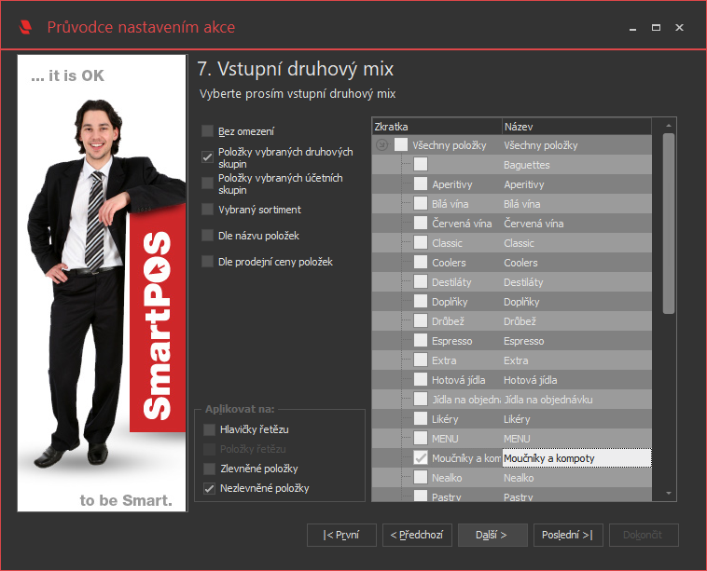Check the Nealko group checkbox
This screenshot has width=707, height=571.
pyautogui.click(x=421, y=478)
